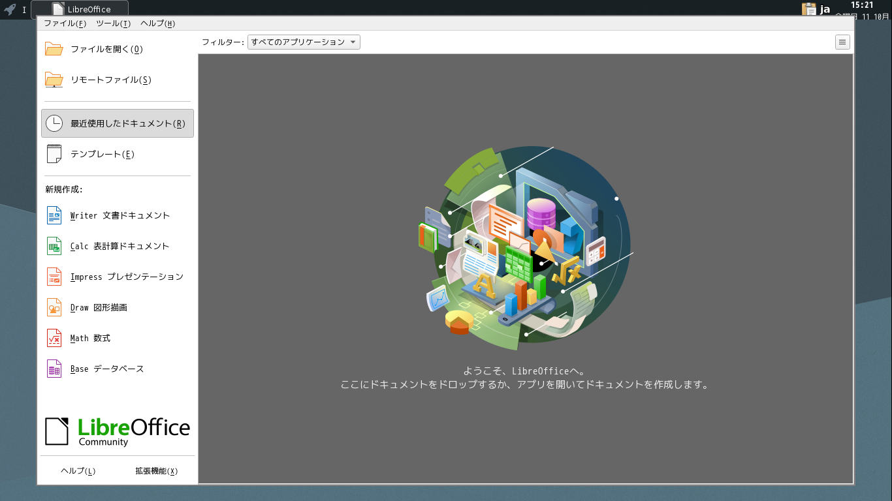Open the フィルター application dropdown

[304, 42]
